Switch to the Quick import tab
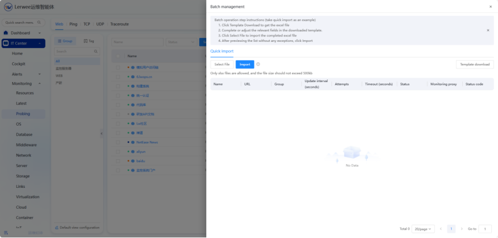 [222, 51]
